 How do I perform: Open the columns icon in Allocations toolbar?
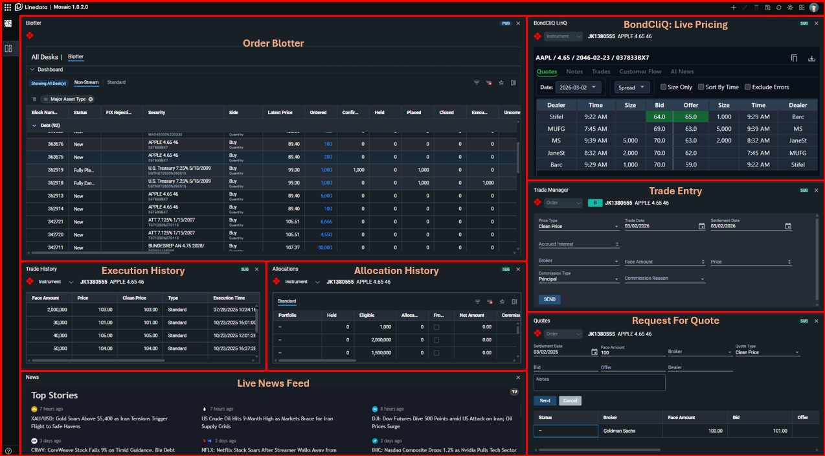(x=514, y=302)
